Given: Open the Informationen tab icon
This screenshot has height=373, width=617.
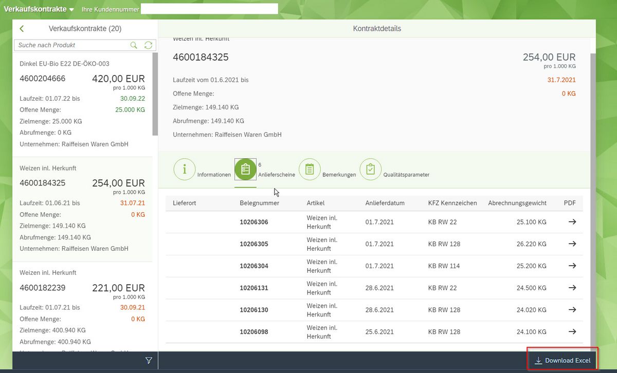Looking at the screenshot, I should (x=185, y=169).
